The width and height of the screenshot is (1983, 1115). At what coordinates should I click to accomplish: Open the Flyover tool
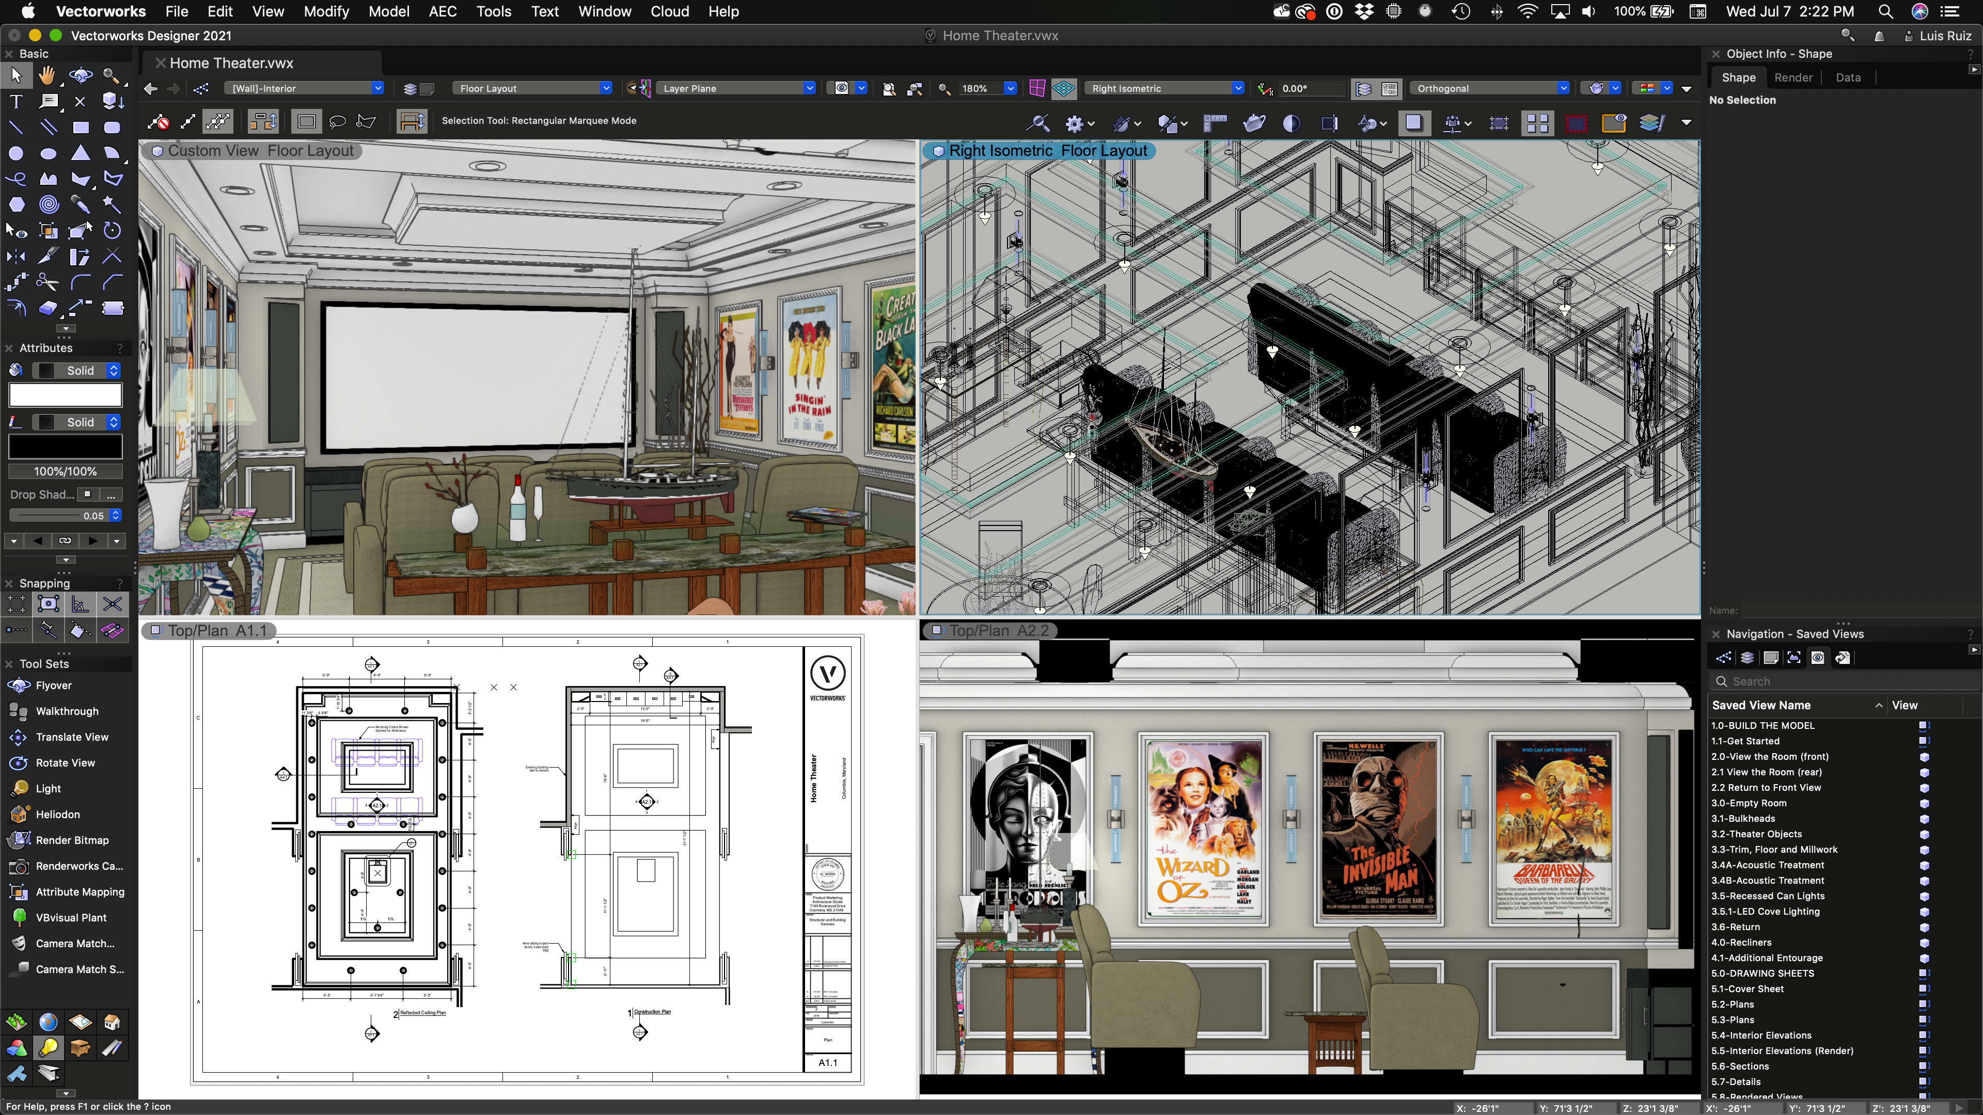coord(53,686)
